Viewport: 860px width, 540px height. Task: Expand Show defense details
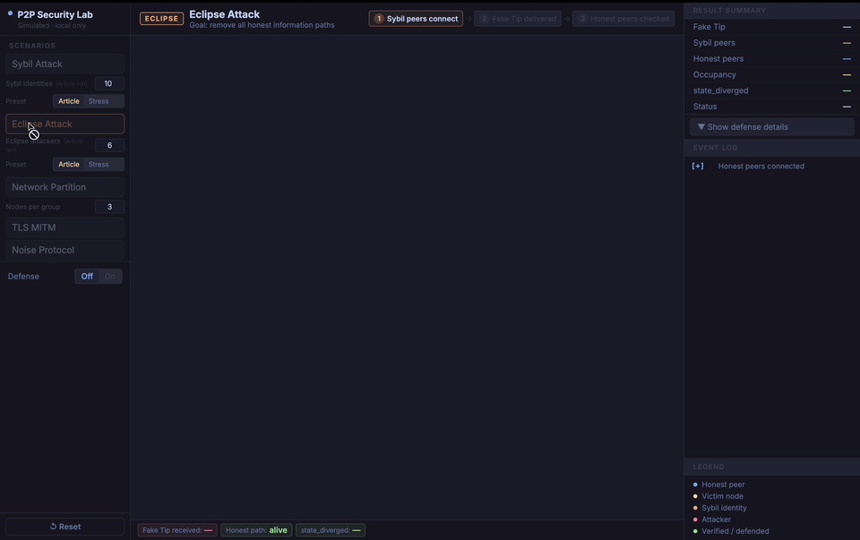(771, 126)
